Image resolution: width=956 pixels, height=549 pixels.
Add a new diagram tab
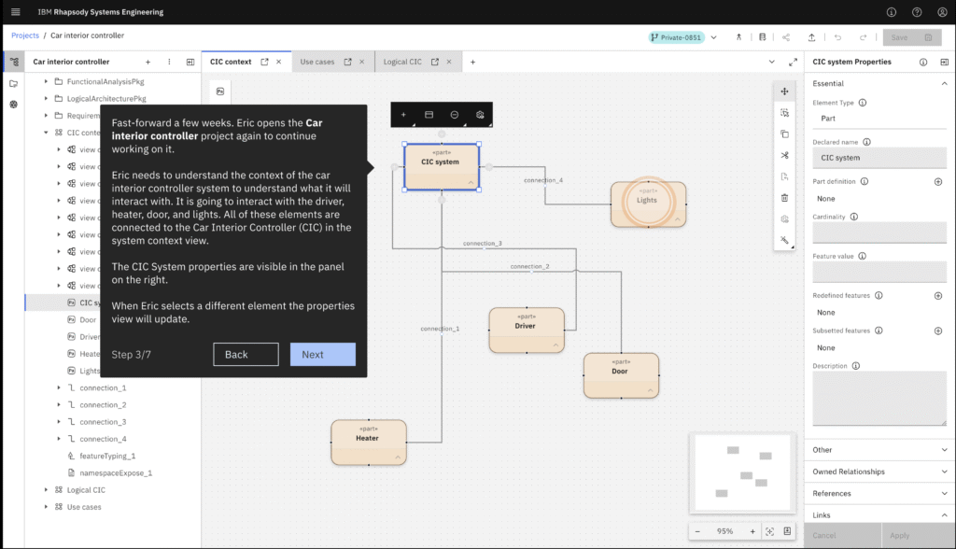point(472,62)
